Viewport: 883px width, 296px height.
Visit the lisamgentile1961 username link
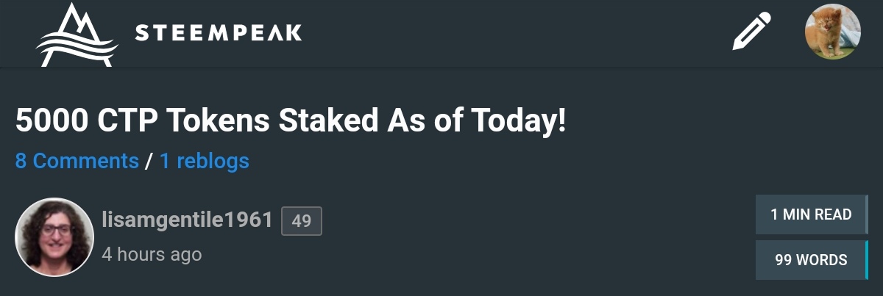pyautogui.click(x=188, y=220)
